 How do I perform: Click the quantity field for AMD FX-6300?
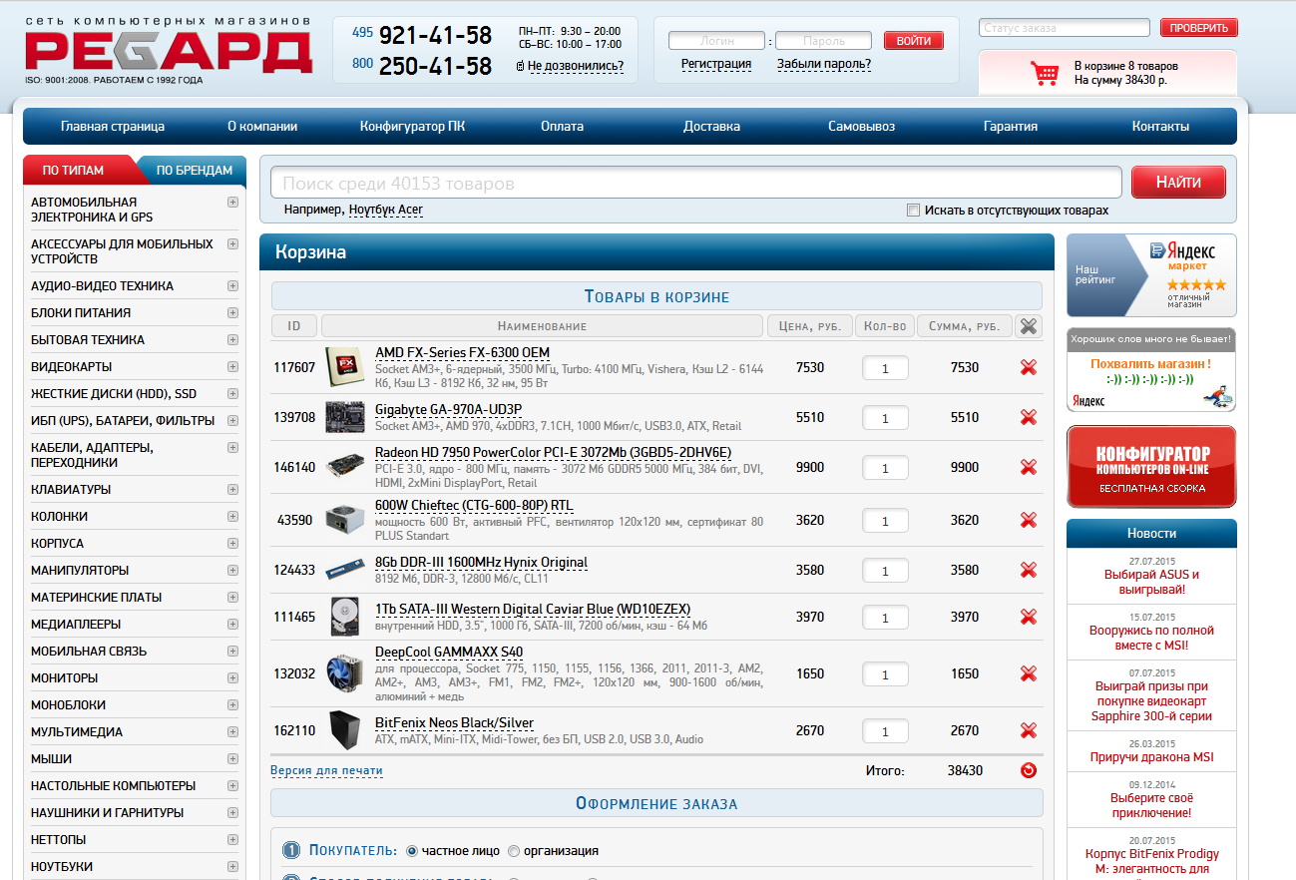[885, 367]
